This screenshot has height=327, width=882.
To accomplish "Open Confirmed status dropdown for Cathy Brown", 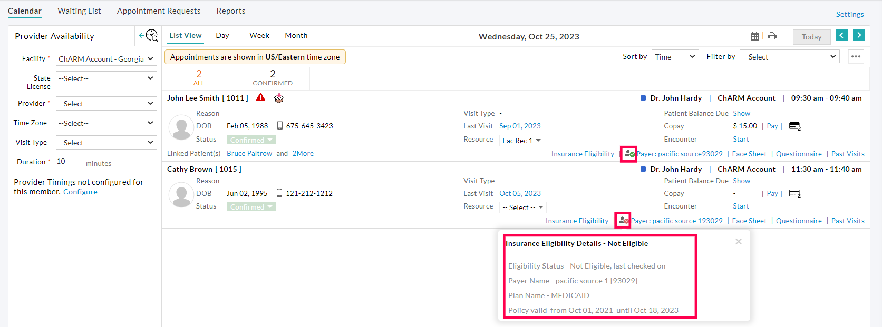I will (x=251, y=207).
